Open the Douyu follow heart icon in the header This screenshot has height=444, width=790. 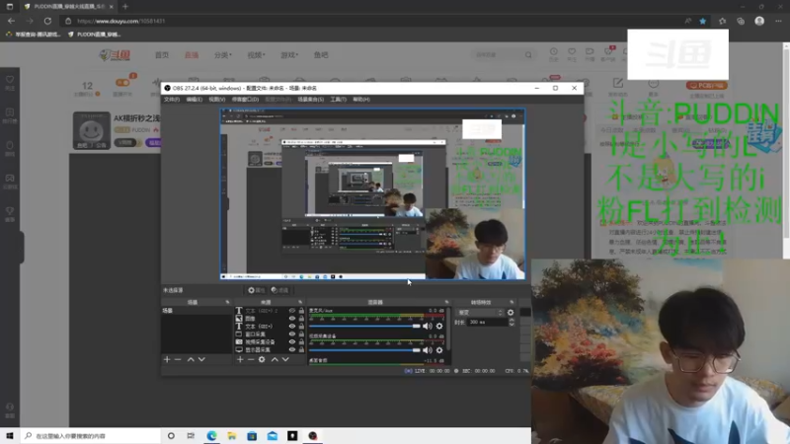572,52
